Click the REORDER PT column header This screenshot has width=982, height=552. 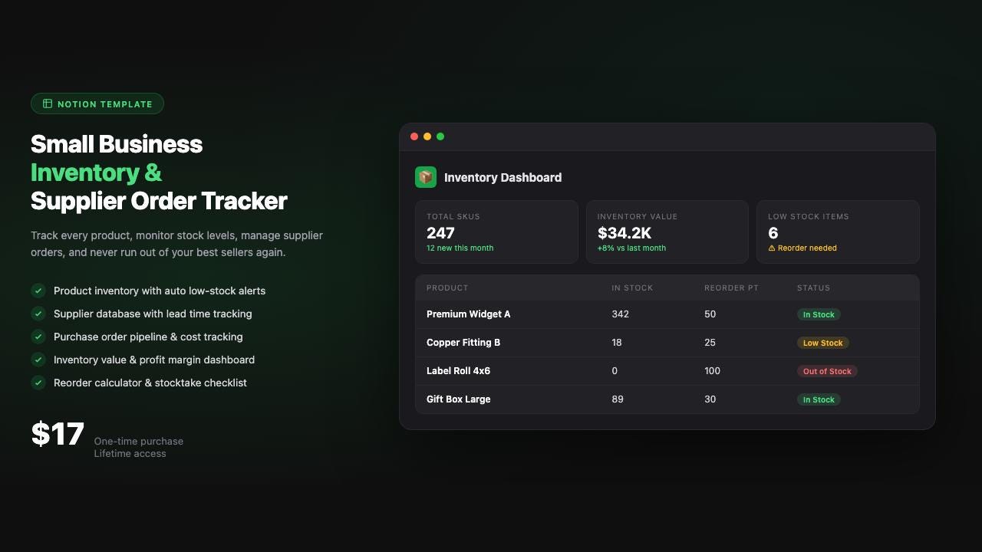click(x=731, y=288)
